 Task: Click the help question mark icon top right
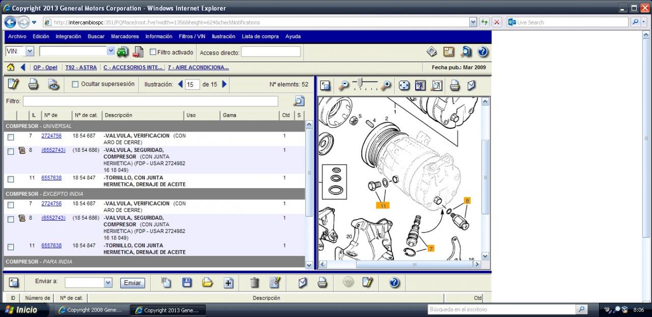(x=483, y=51)
